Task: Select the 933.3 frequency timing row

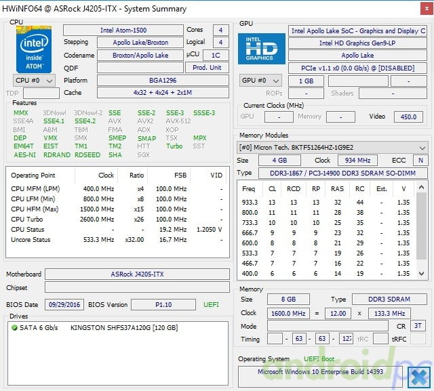Action: 326,203
